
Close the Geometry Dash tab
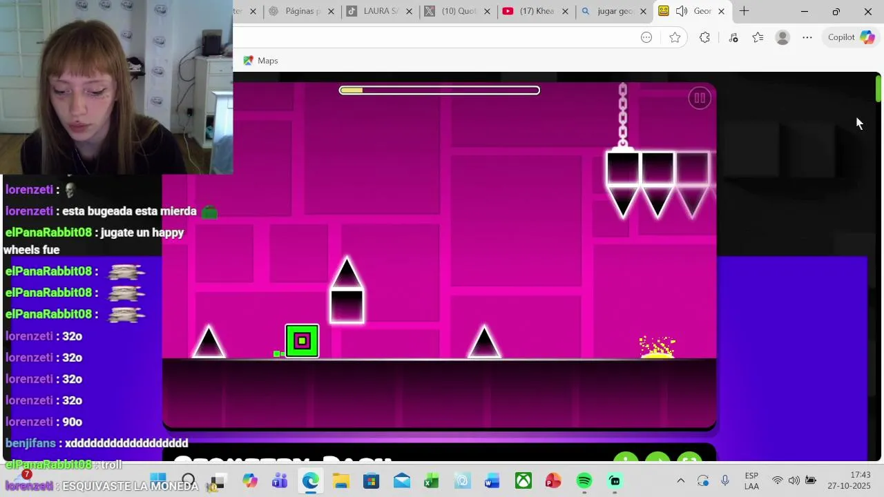click(x=721, y=12)
